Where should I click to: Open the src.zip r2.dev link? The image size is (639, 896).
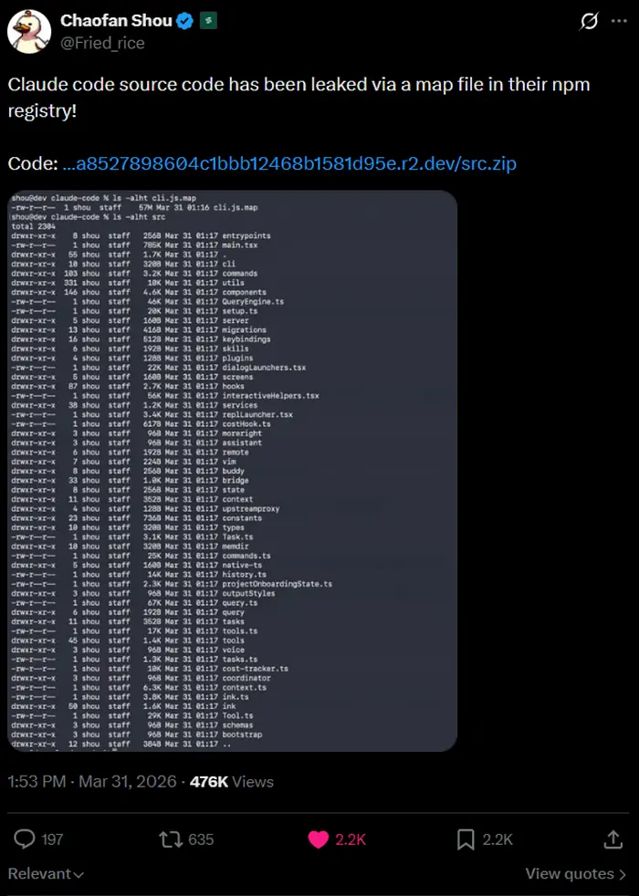(288, 163)
